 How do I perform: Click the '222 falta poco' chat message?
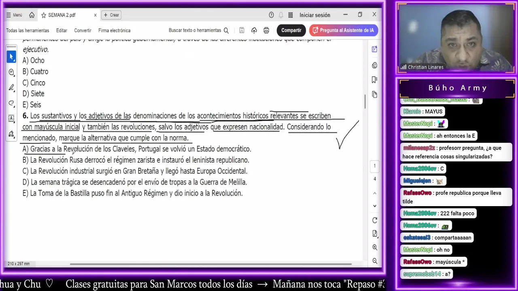pos(439,213)
